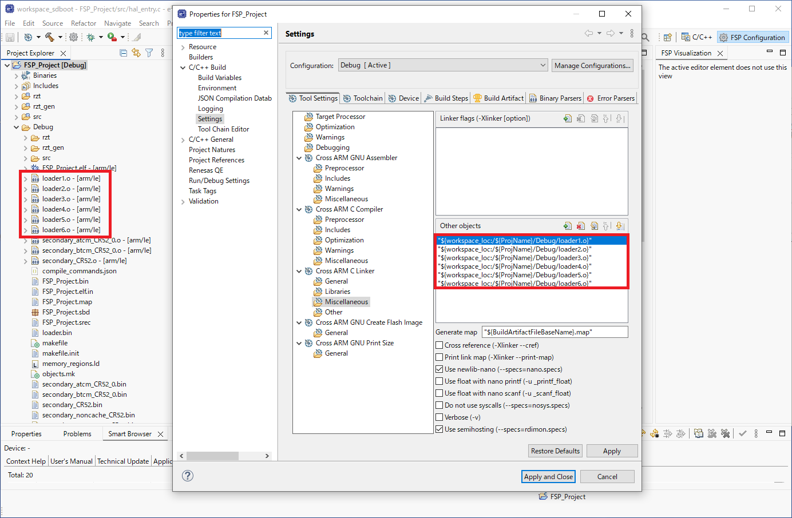The image size is (792, 518).
Task: Collapse all nodes in Project Explorer
Action: coord(123,53)
